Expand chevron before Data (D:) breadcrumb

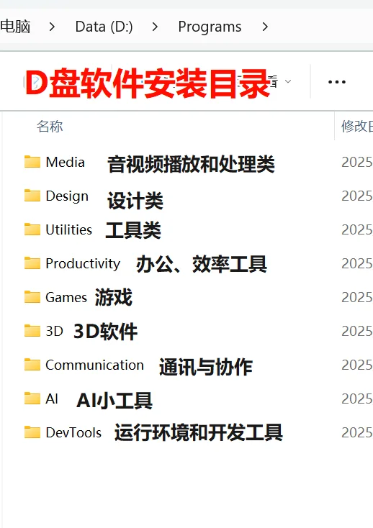pyautogui.click(x=52, y=27)
